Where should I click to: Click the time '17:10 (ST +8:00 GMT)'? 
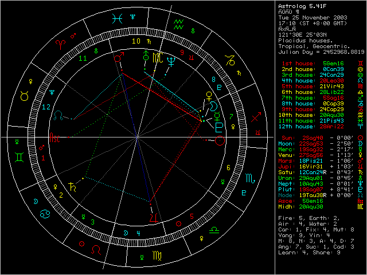click(313, 23)
